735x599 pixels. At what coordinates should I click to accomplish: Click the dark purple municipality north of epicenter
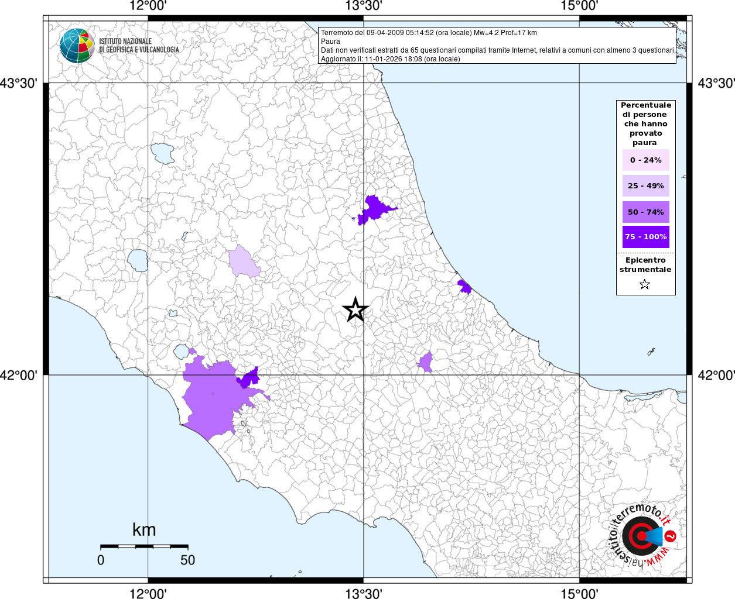pos(375,209)
